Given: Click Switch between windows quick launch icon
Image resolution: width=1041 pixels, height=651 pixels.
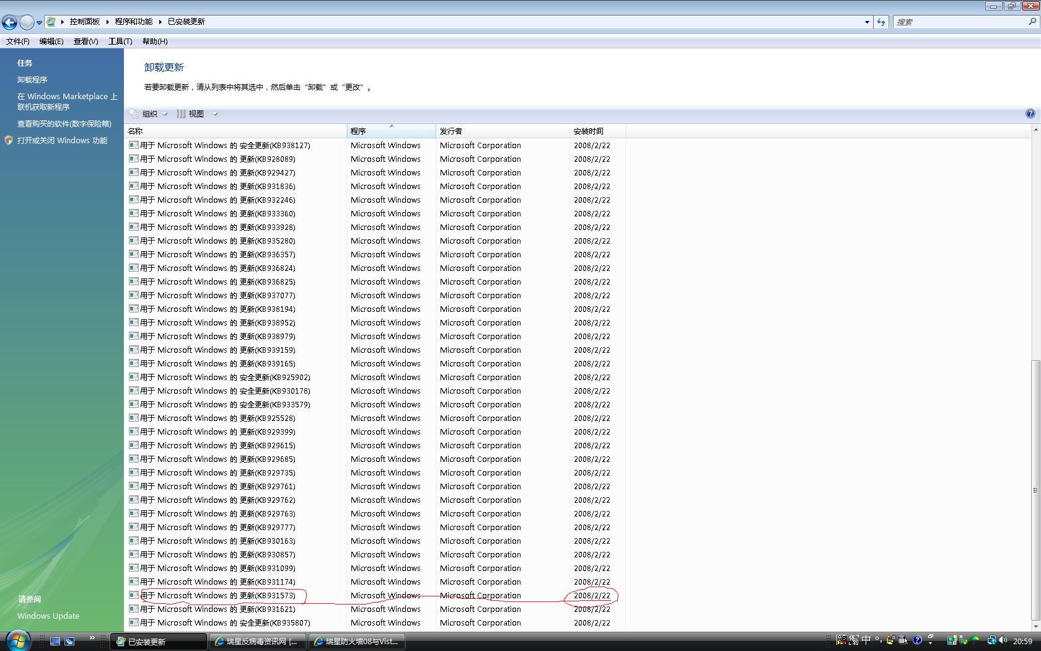Looking at the screenshot, I should [x=69, y=642].
